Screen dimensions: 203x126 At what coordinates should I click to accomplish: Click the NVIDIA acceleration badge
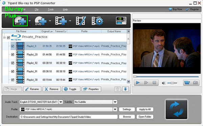click(121, 21)
